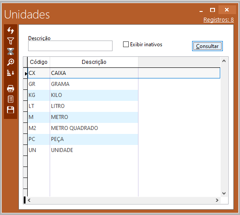Screen dimensions: 240x215
Task: Open the report list icon
Action: pos(11,99)
